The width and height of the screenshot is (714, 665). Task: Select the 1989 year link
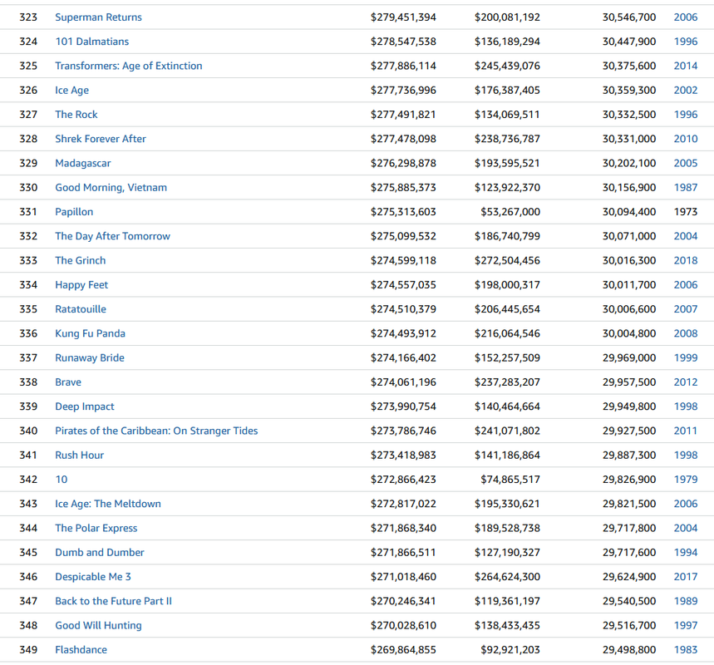(685, 601)
